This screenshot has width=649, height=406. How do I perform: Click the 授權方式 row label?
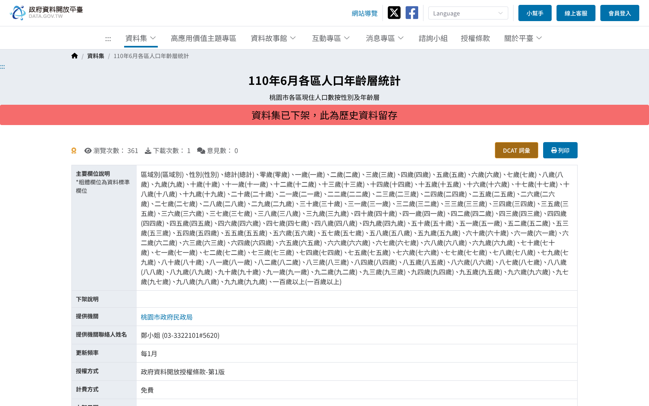[87, 371]
